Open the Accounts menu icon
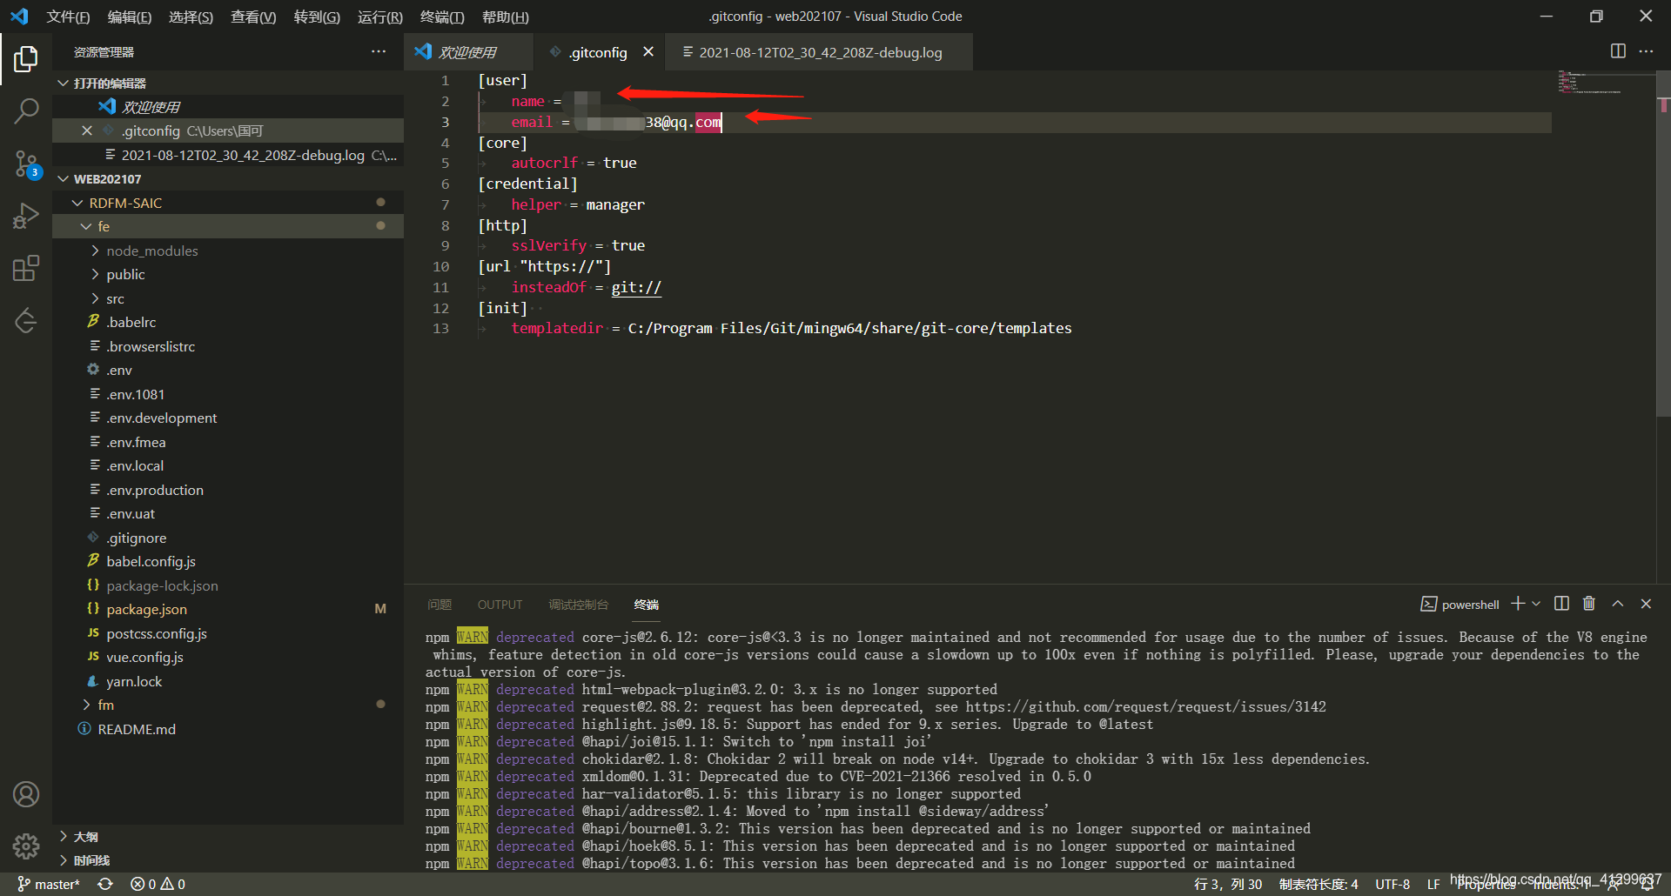This screenshot has height=896, width=1671. 26,794
